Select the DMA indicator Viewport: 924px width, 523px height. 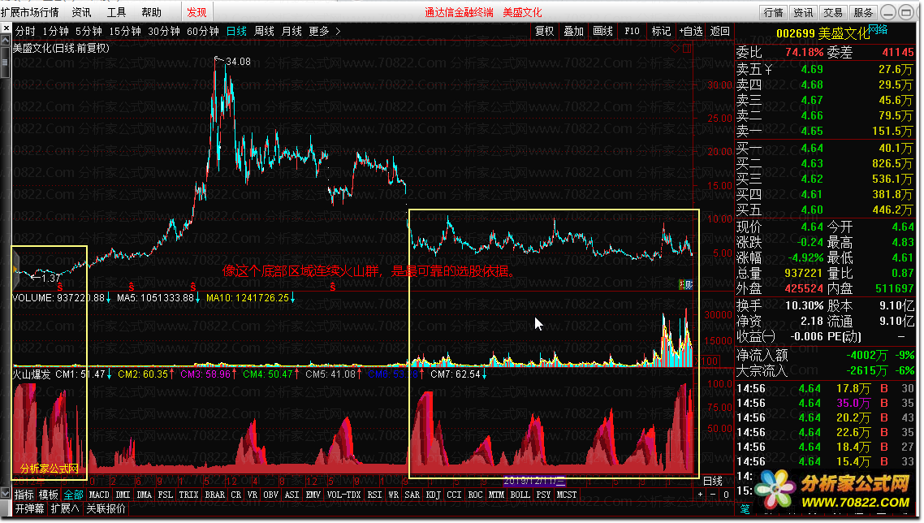coord(145,495)
